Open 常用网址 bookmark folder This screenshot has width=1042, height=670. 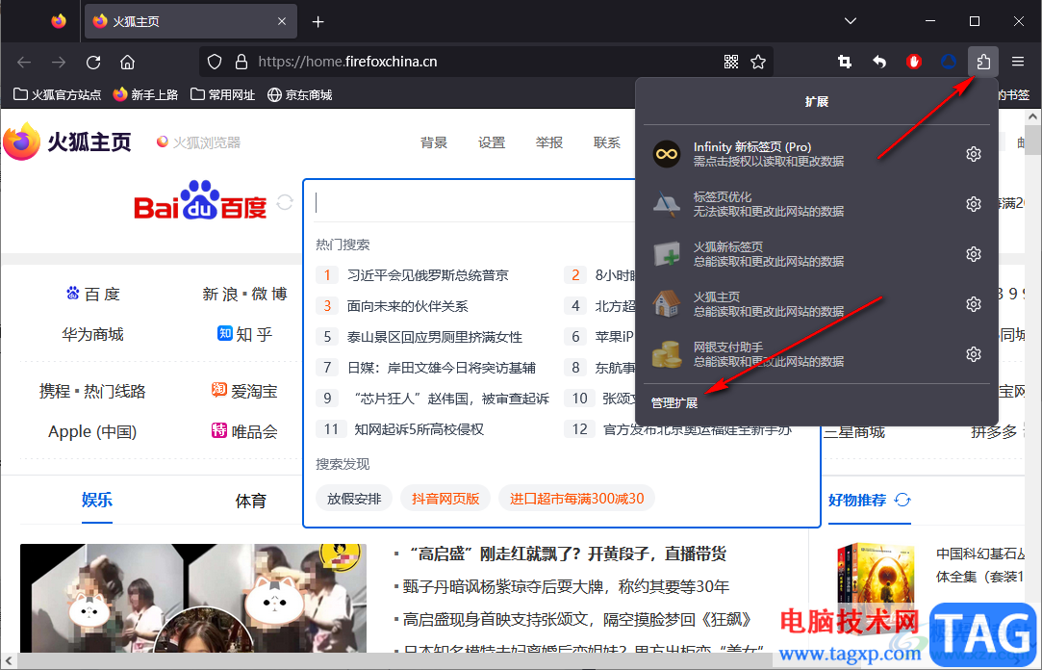point(222,95)
